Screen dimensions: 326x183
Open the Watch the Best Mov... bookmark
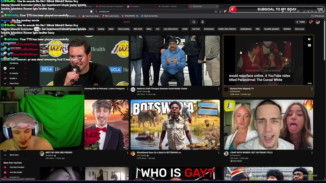pyautogui.click(x=150, y=16)
